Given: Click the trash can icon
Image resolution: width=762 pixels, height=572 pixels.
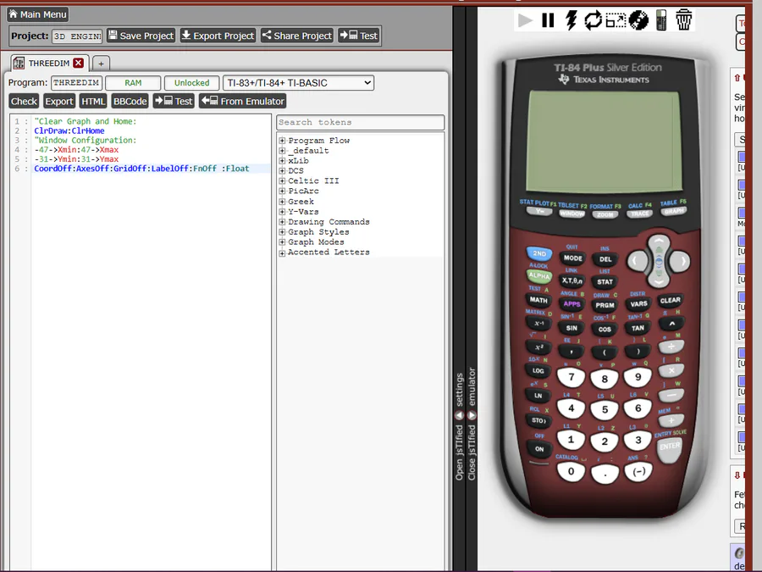Looking at the screenshot, I should click(684, 20).
